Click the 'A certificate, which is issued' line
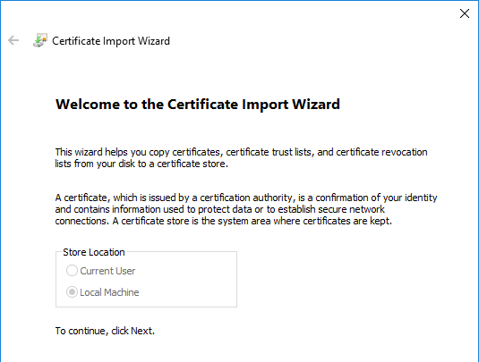This screenshot has width=479, height=362. click(246, 198)
